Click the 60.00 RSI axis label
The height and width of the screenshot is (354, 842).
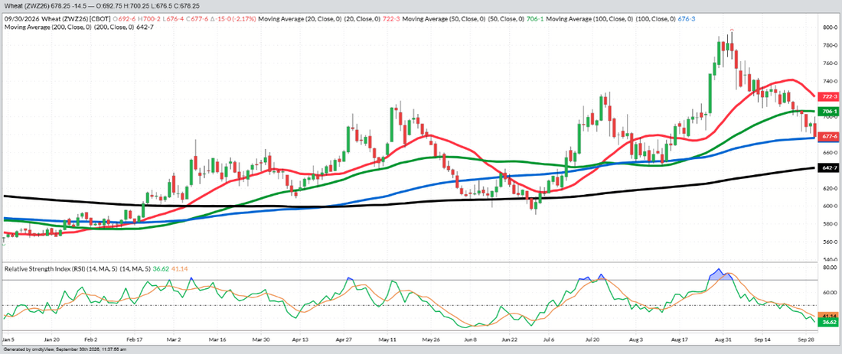click(x=831, y=293)
